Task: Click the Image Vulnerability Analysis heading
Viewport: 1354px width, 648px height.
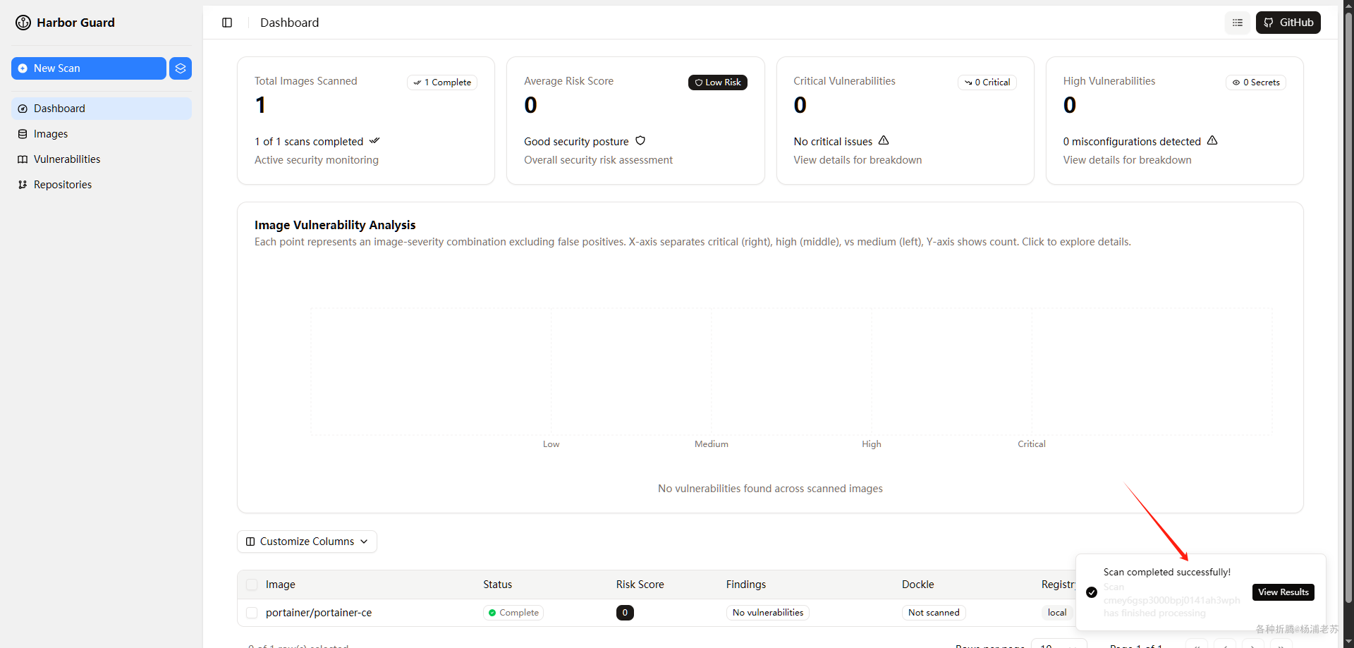Action: click(x=335, y=225)
